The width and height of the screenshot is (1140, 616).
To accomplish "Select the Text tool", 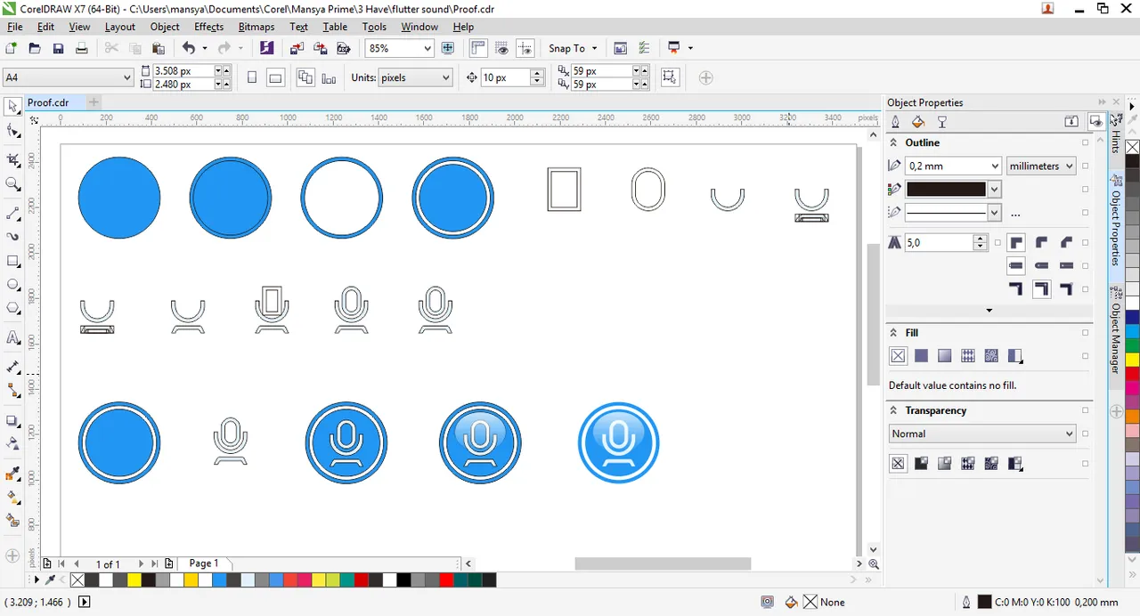I will click(x=12, y=338).
